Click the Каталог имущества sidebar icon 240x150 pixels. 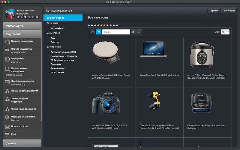click(7, 41)
